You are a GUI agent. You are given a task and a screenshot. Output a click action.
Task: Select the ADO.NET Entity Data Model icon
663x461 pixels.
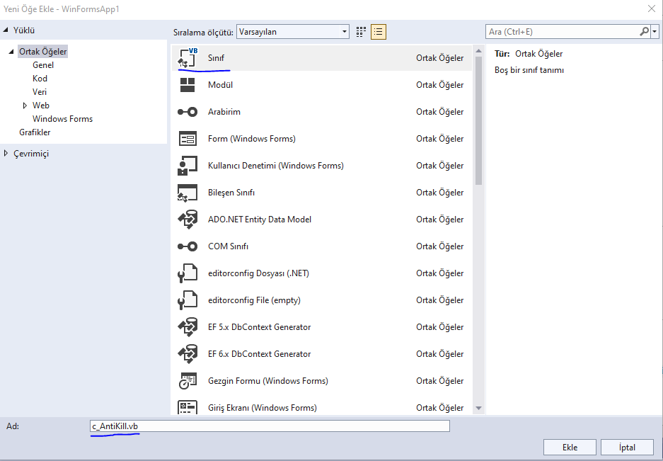[x=188, y=220]
